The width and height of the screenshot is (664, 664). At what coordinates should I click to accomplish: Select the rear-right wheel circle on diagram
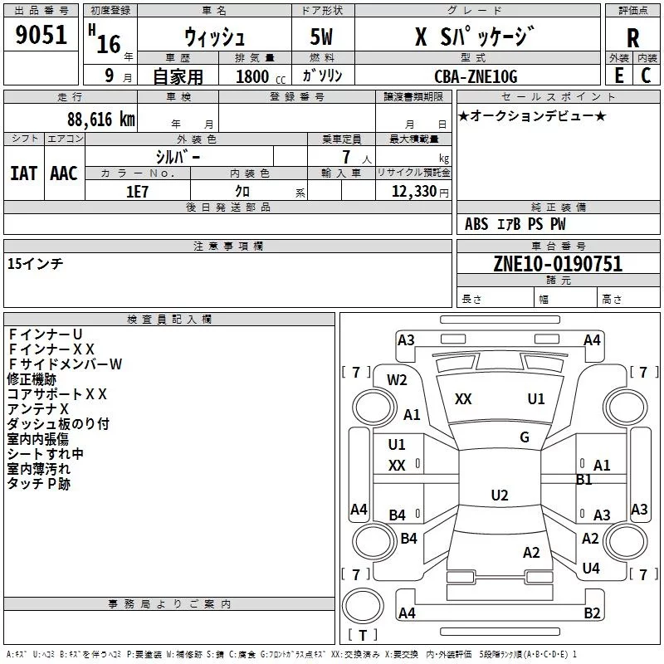pos(626,541)
